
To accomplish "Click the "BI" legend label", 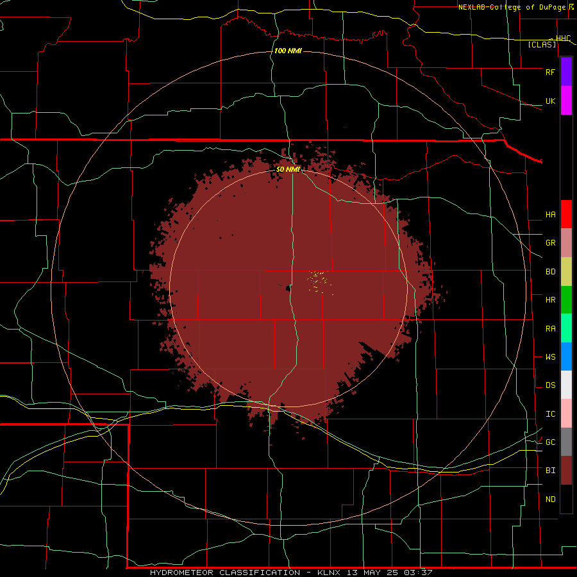I will [550, 471].
